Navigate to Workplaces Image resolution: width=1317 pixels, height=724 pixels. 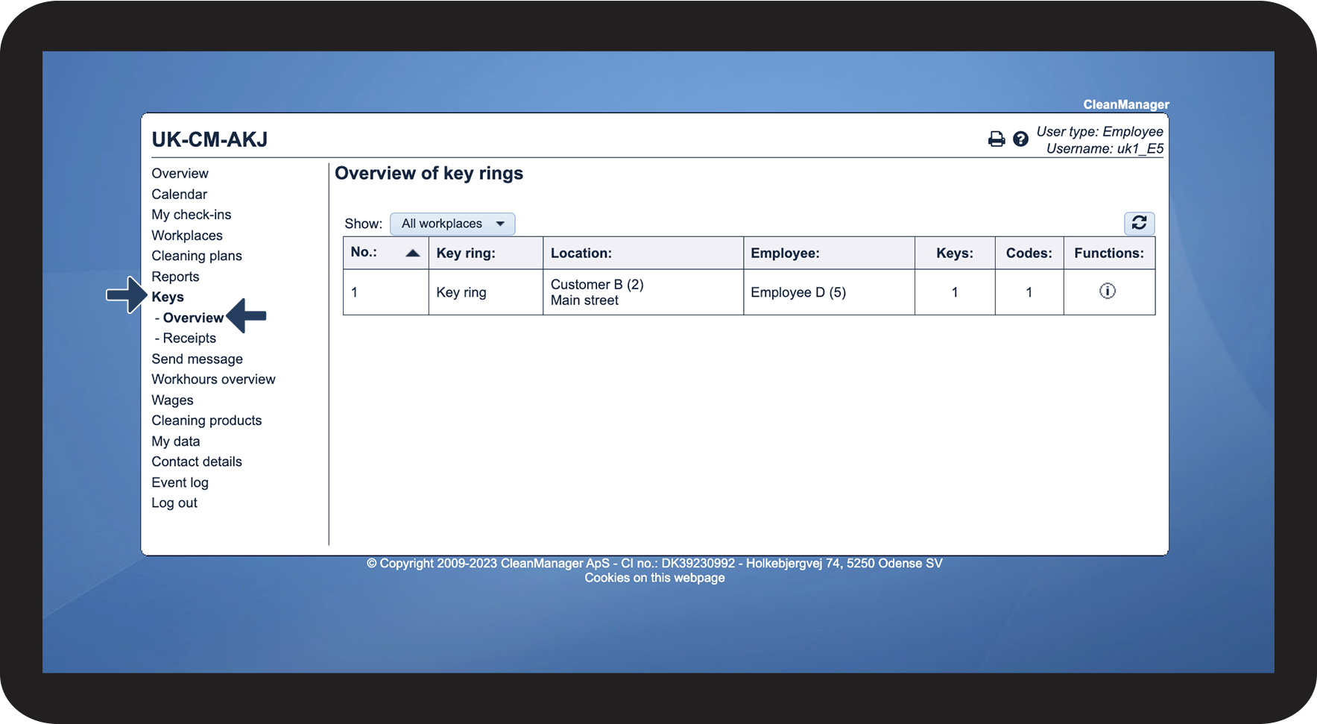pos(187,236)
